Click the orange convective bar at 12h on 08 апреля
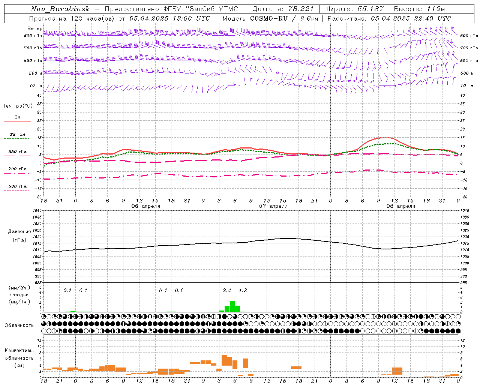 point(397,371)
